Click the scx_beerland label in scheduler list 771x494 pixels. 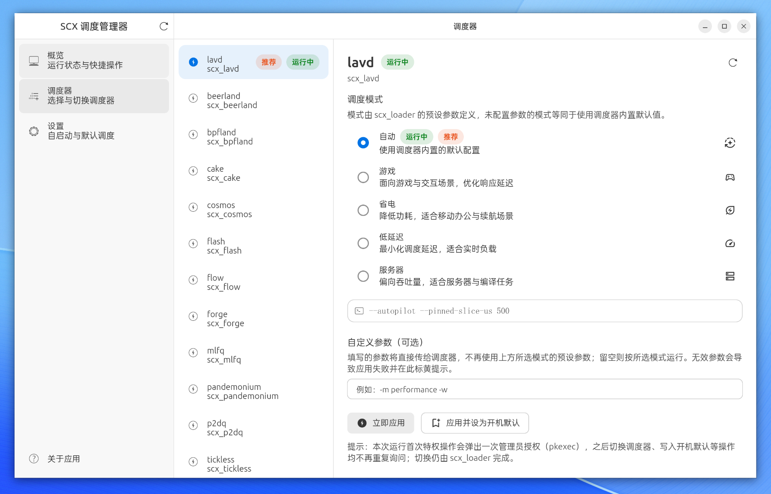(232, 105)
